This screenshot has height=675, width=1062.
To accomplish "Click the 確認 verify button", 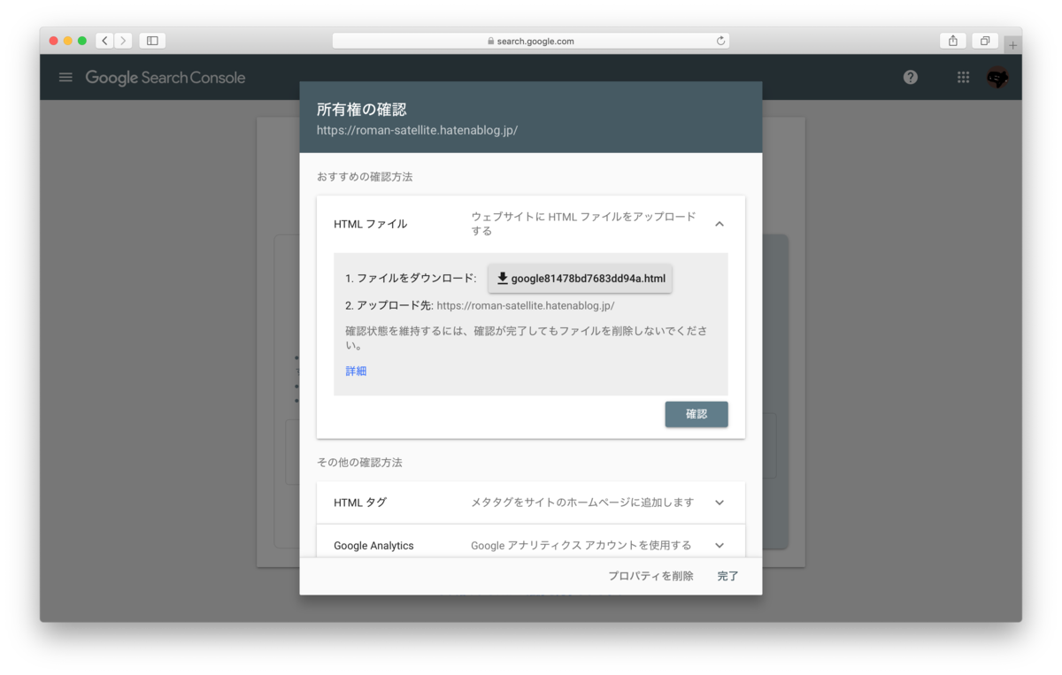I will tap(696, 414).
